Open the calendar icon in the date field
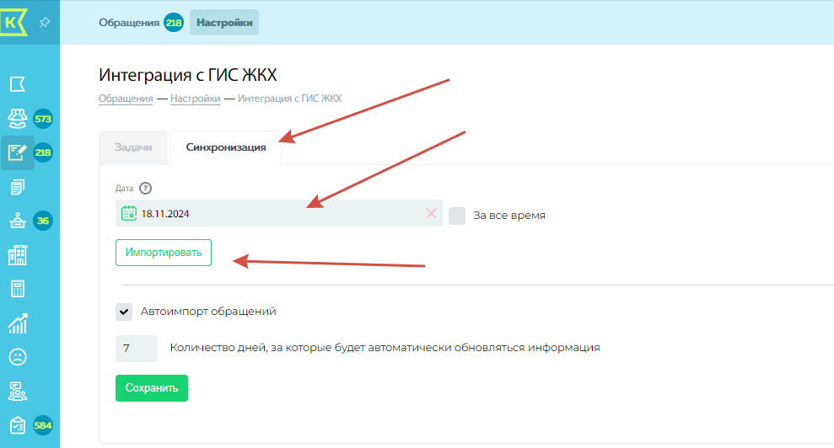Viewport: 834px width, 448px height. 129,213
